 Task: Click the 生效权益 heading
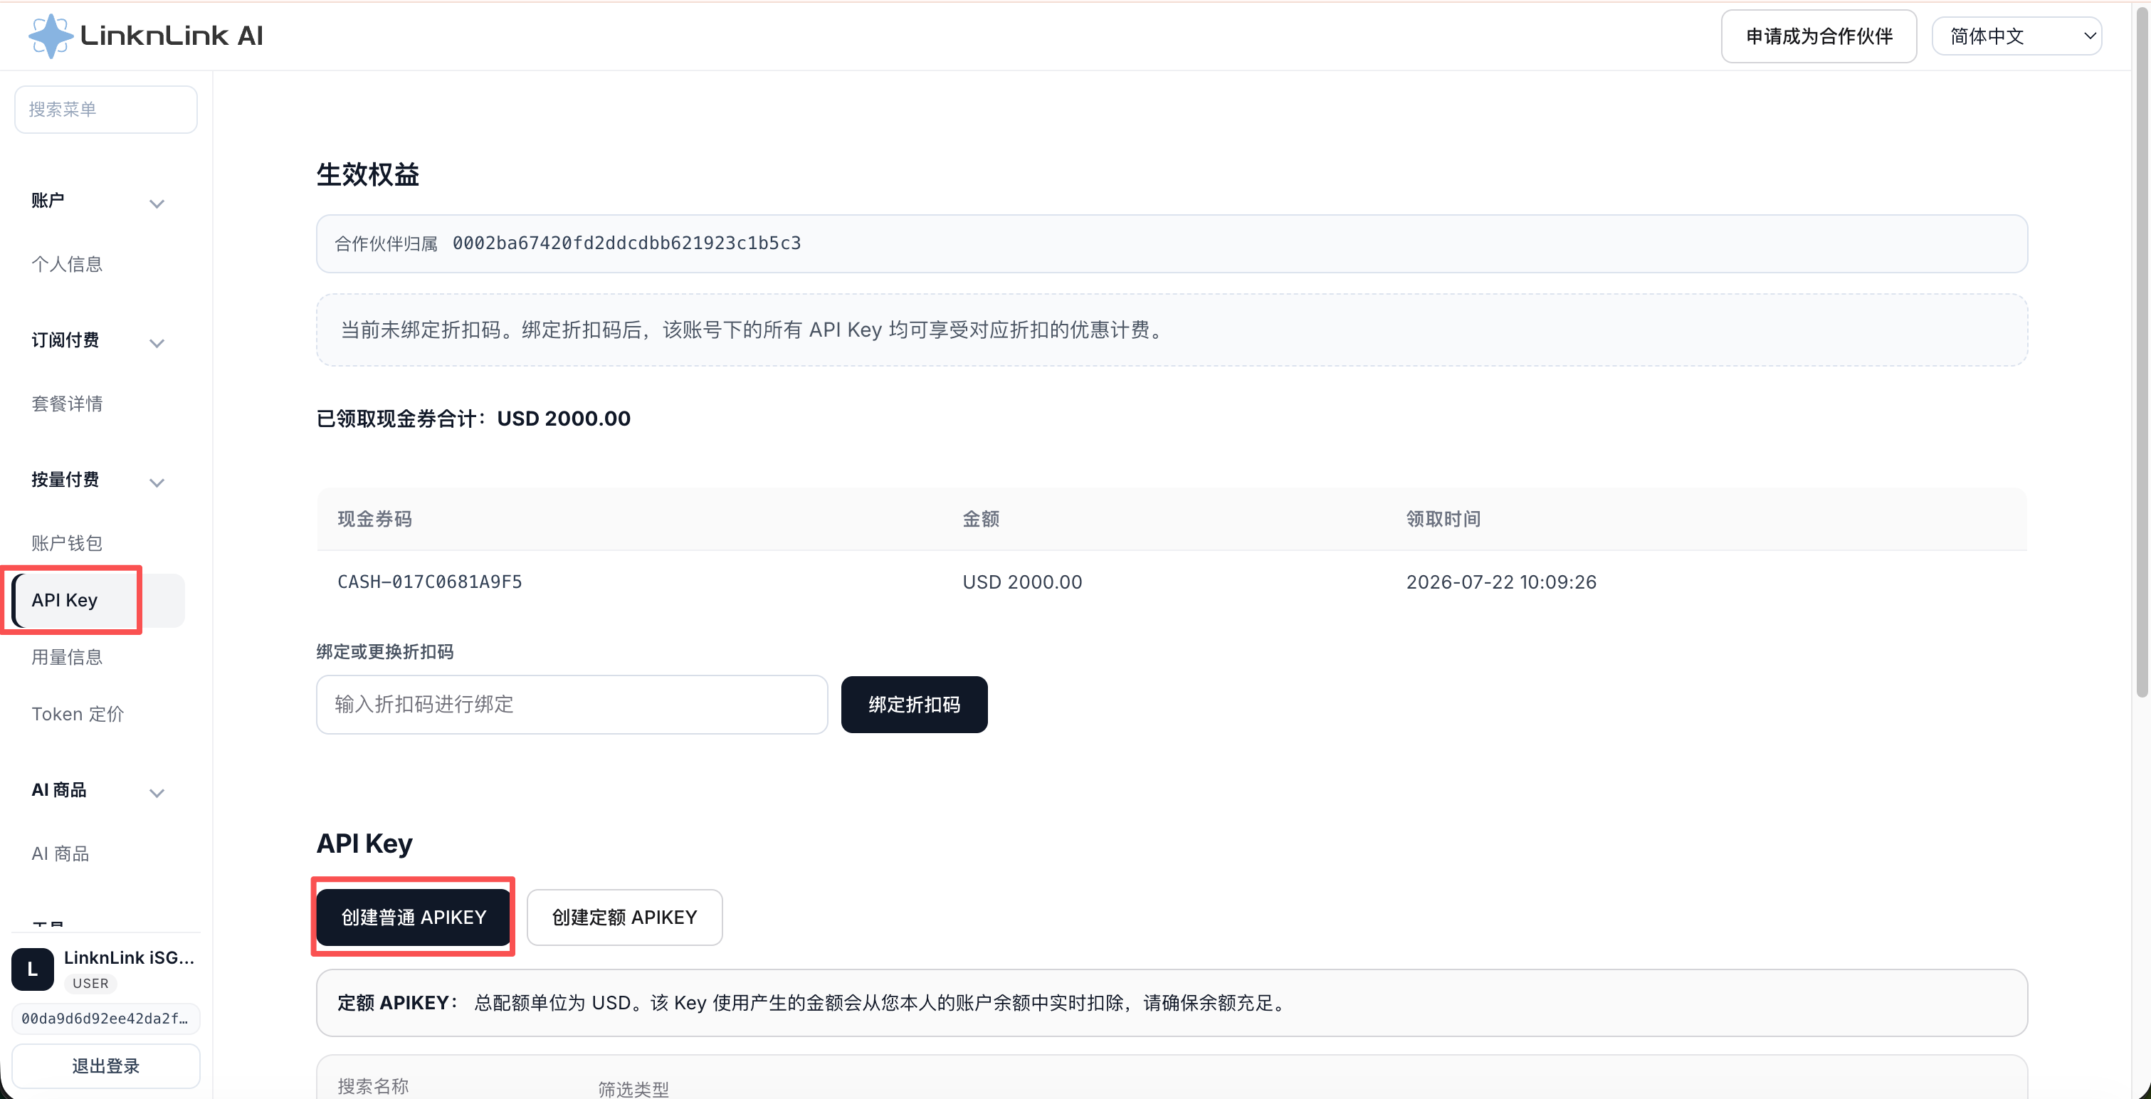click(x=367, y=174)
